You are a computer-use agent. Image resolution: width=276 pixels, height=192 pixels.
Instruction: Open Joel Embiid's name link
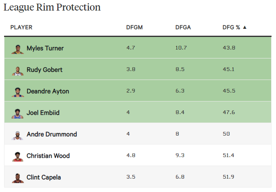[x=43, y=113]
